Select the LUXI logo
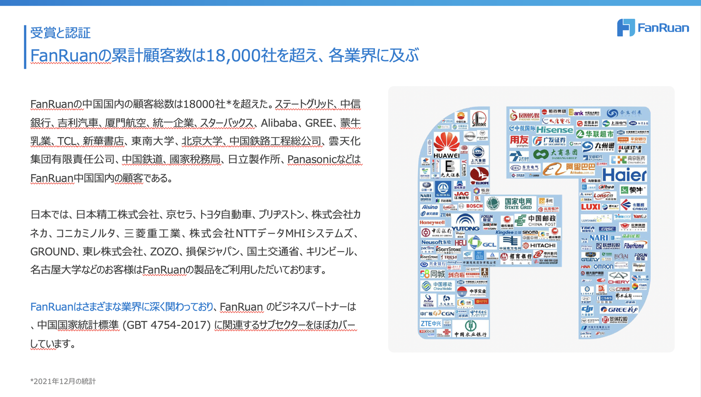The height and width of the screenshot is (397, 701). click(x=590, y=206)
